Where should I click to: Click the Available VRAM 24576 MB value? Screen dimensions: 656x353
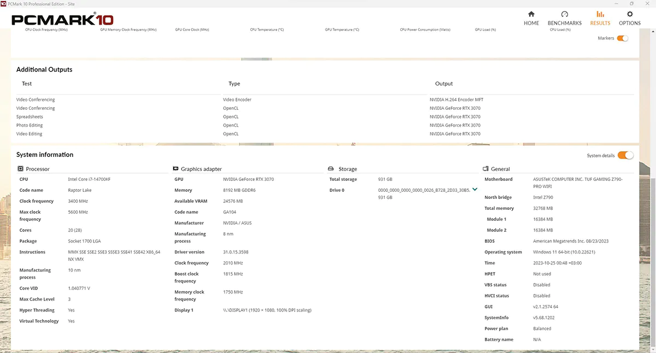tap(233, 201)
